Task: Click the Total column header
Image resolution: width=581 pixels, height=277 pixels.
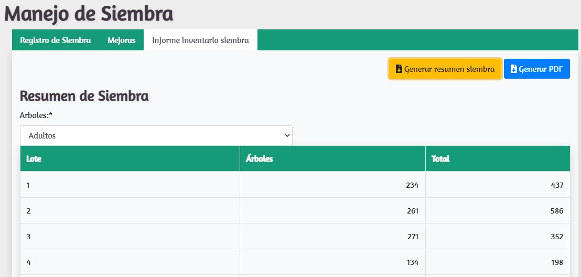Action: coord(440,159)
